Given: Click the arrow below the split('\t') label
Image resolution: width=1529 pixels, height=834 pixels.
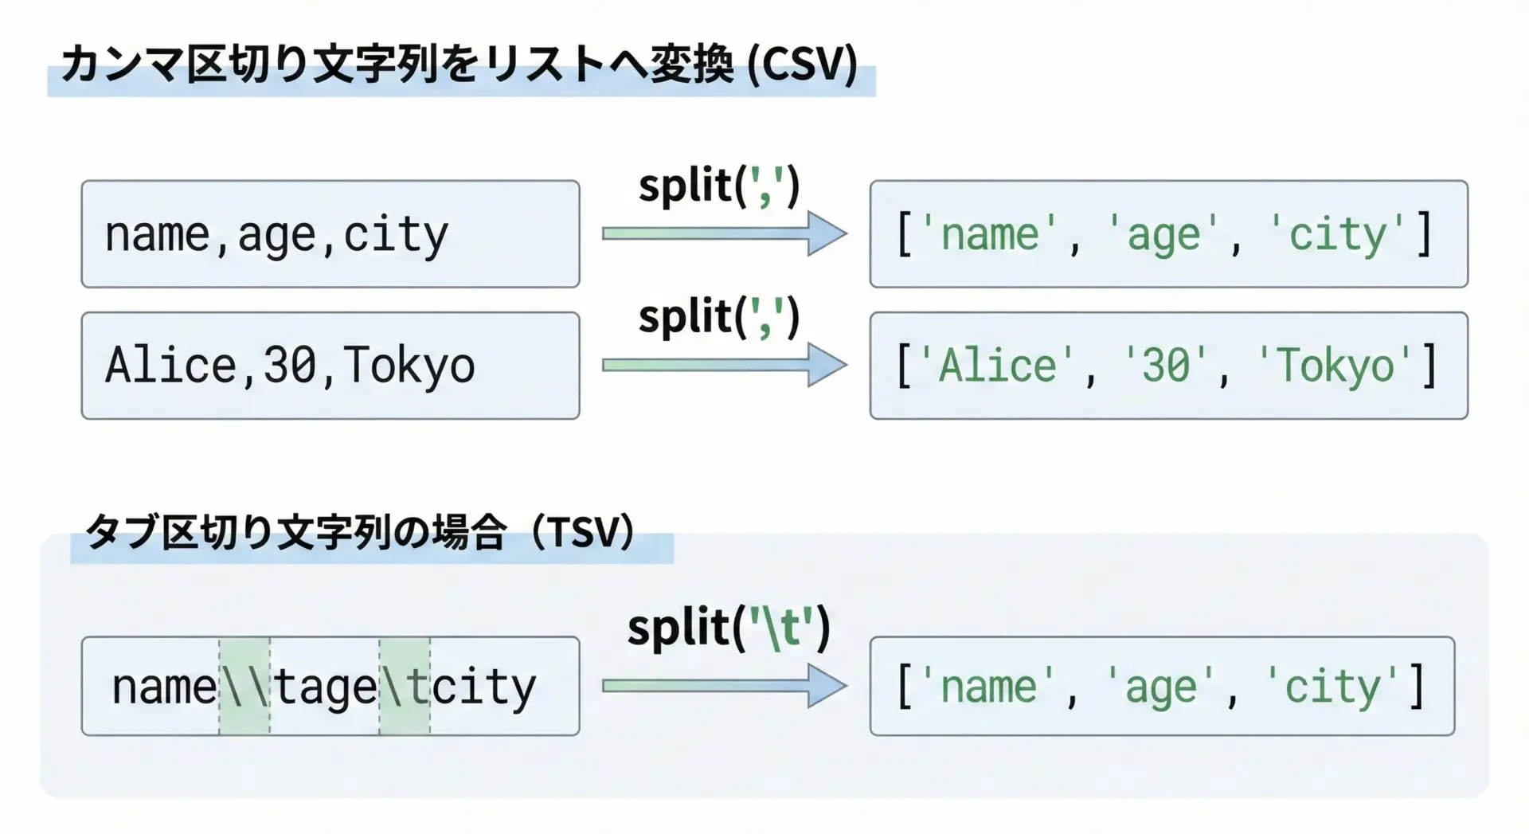Looking at the screenshot, I should (723, 686).
